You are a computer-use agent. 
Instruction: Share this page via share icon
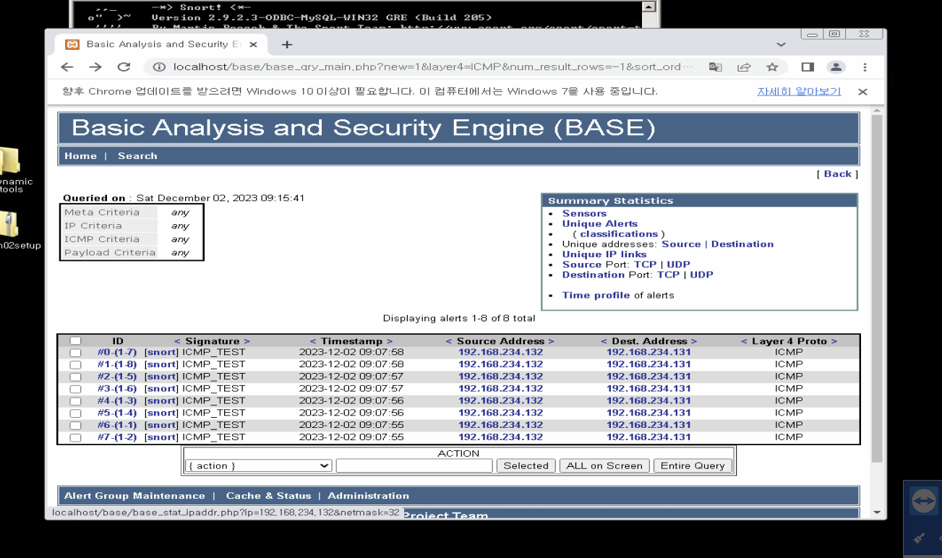744,67
